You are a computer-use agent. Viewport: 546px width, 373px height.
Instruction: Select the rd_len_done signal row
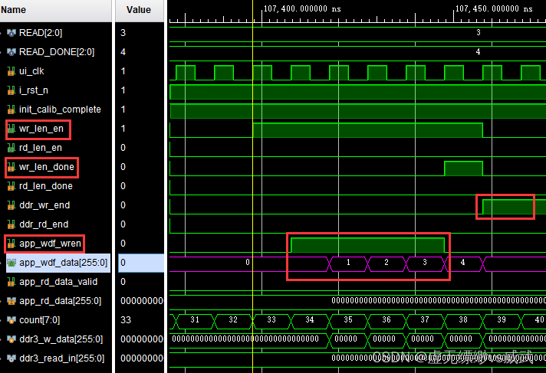tap(46, 186)
